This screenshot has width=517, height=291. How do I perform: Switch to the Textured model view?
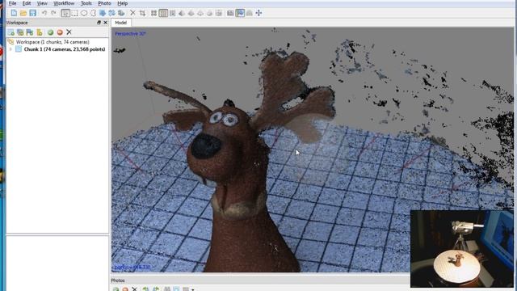(209, 13)
